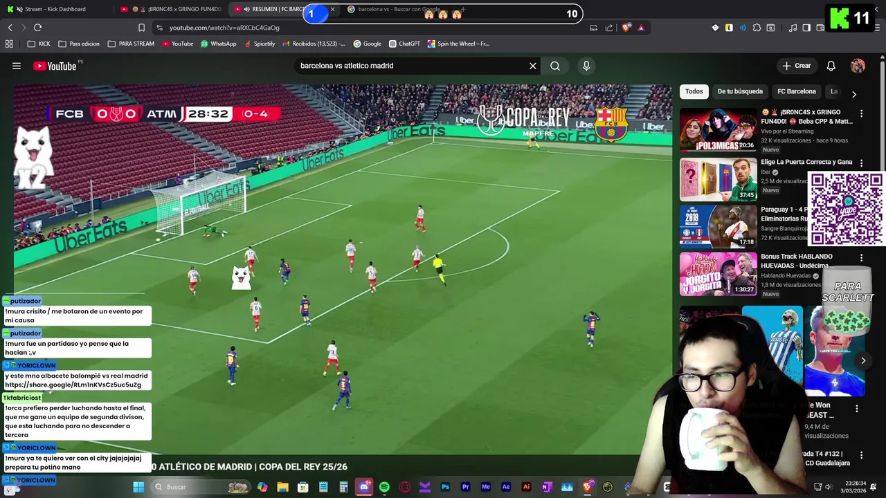The image size is (886, 498).
Task: Bookmark this page via bookmark icon
Action: (x=141, y=28)
